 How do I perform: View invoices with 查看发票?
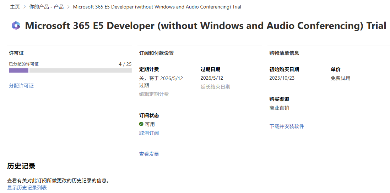pos(149,154)
